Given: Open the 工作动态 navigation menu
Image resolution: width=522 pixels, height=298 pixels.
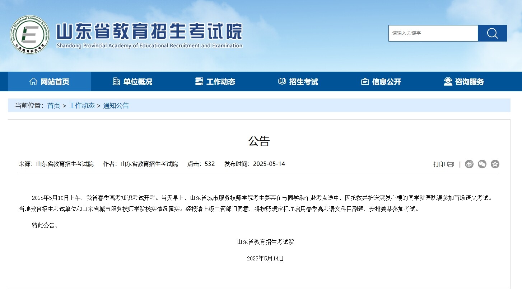Looking at the screenshot, I should coord(215,82).
